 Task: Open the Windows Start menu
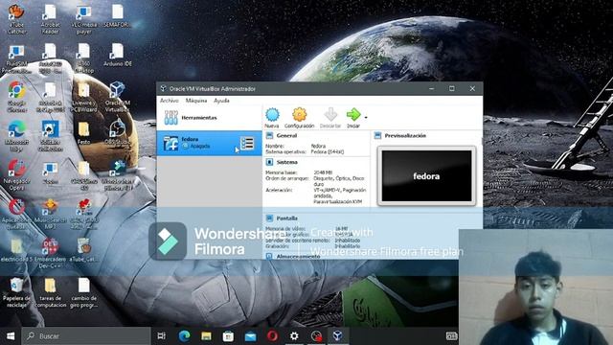(x=11, y=336)
